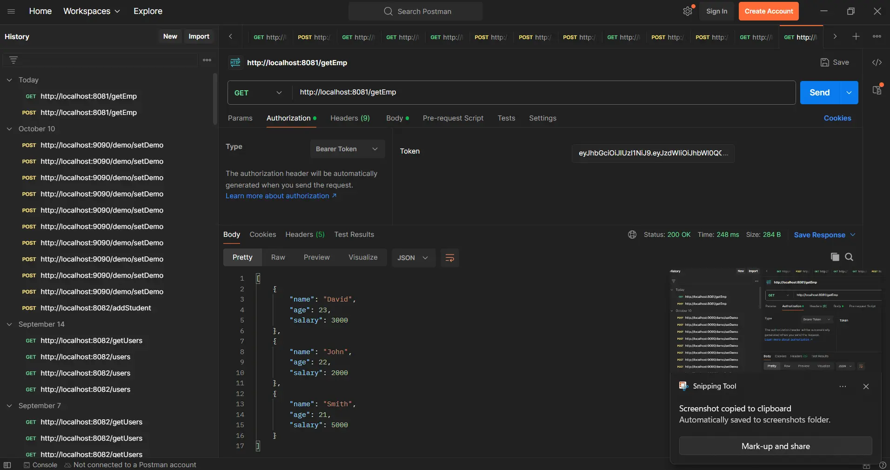
Task: Search the response body using the magnifier icon
Action: (x=850, y=257)
